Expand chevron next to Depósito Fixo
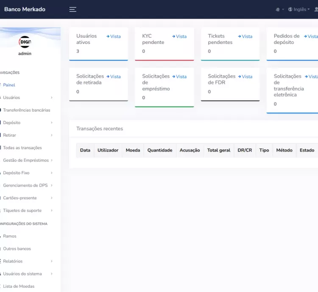The width and height of the screenshot is (318, 292). [51, 173]
